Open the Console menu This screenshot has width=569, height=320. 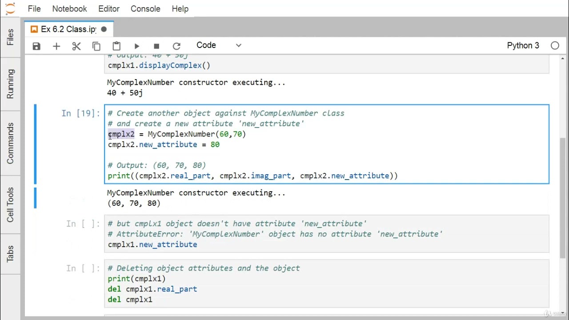point(145,9)
